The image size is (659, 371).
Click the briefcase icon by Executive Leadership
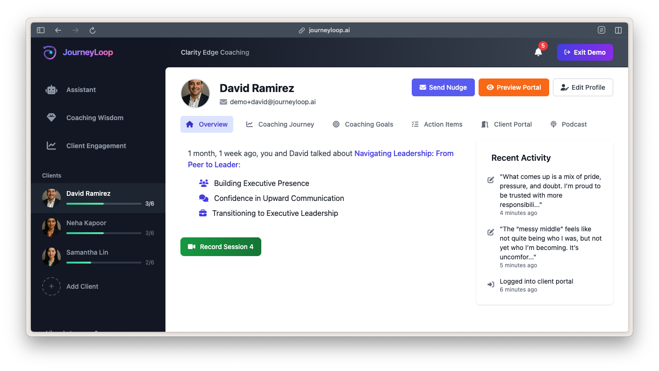coord(203,213)
